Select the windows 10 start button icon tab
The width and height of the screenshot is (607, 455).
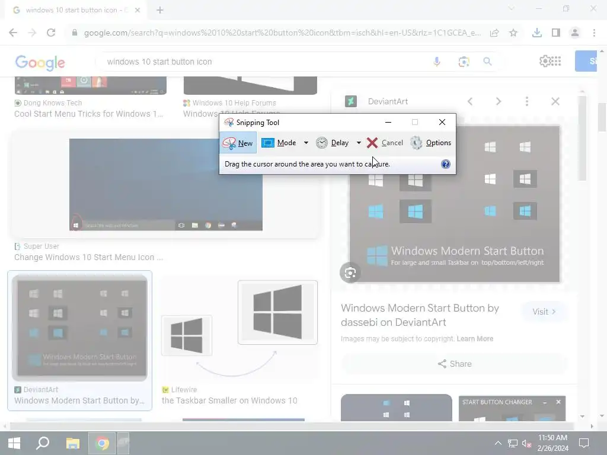76,11
